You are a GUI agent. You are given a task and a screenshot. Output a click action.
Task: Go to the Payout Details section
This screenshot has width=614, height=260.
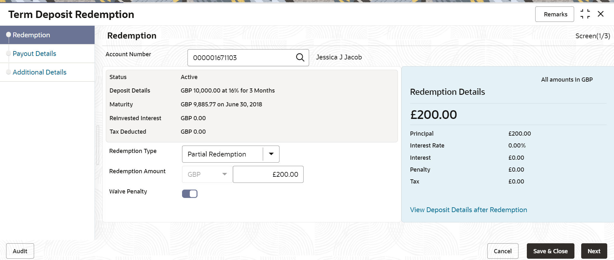34,54
